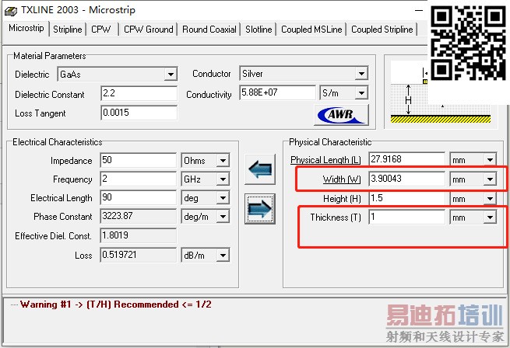
Task: Select the T/H Recommended warning message
Action: point(116,304)
